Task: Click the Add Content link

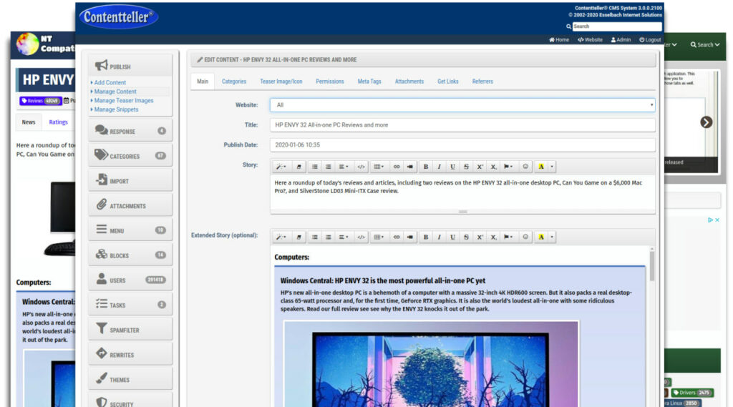Action: [110, 83]
